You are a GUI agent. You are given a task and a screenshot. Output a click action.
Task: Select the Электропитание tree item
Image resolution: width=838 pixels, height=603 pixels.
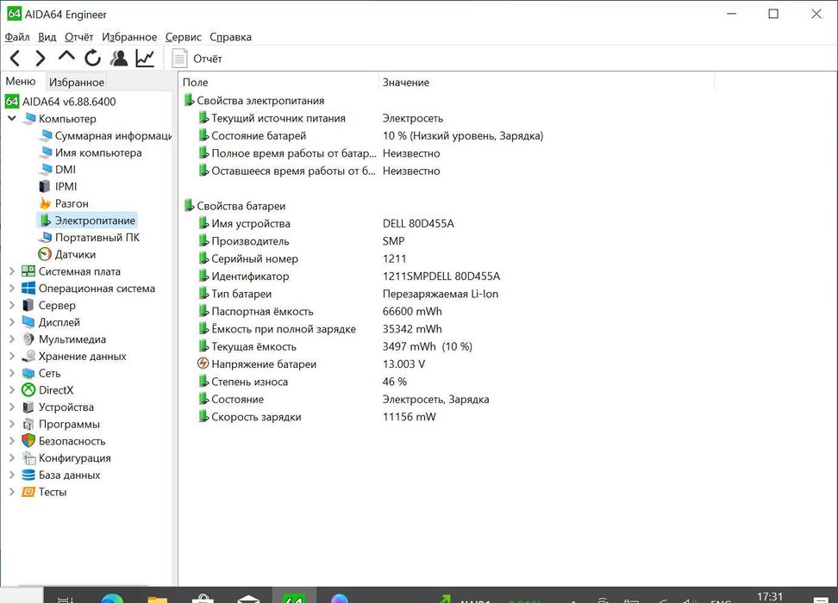pyautogui.click(x=86, y=221)
